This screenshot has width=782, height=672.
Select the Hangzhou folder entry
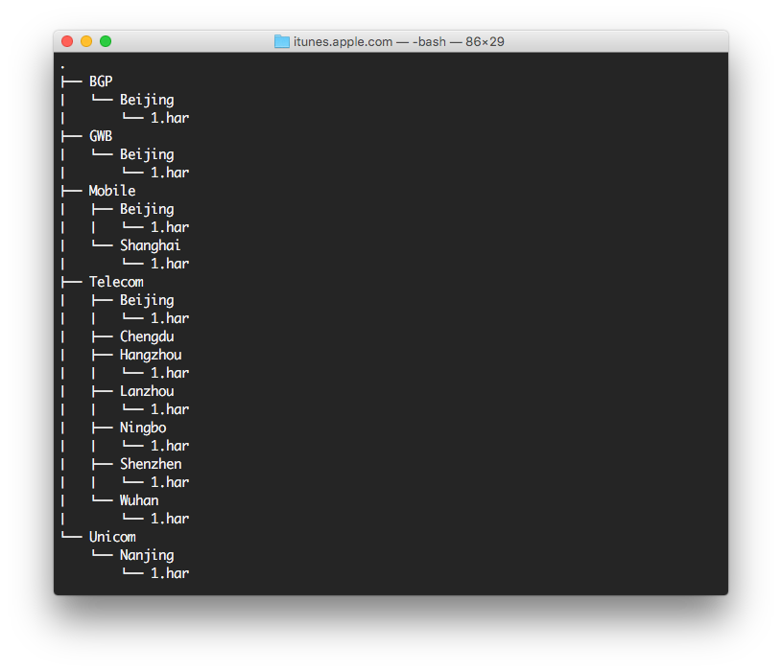tap(151, 355)
